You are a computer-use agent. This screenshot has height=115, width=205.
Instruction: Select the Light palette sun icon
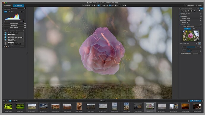click(183, 11)
